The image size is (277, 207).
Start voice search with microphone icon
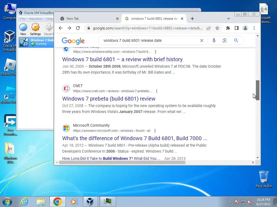click(214, 40)
